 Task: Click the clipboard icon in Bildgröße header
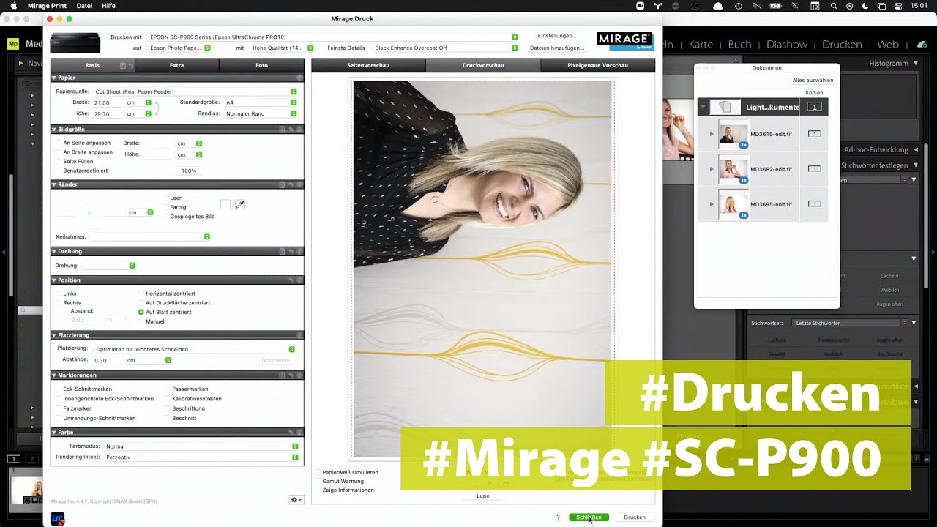click(x=282, y=130)
